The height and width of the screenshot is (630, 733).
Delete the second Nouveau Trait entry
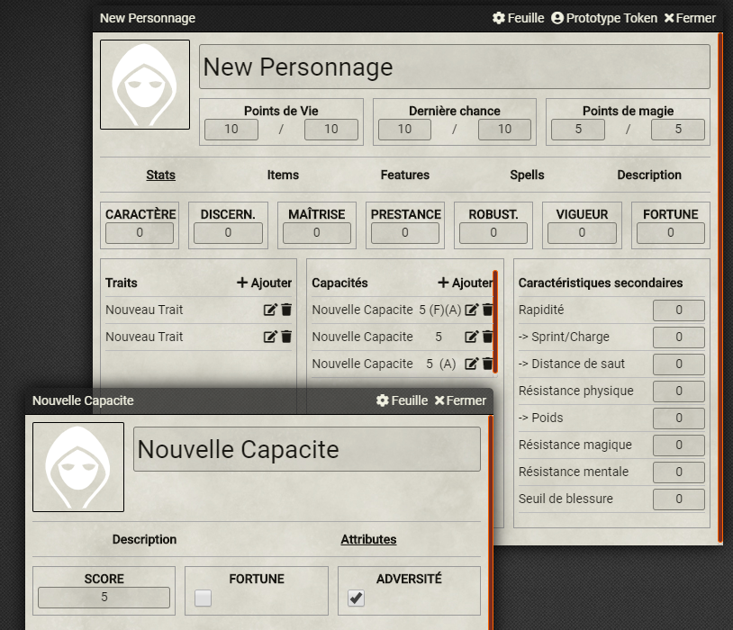coord(286,337)
